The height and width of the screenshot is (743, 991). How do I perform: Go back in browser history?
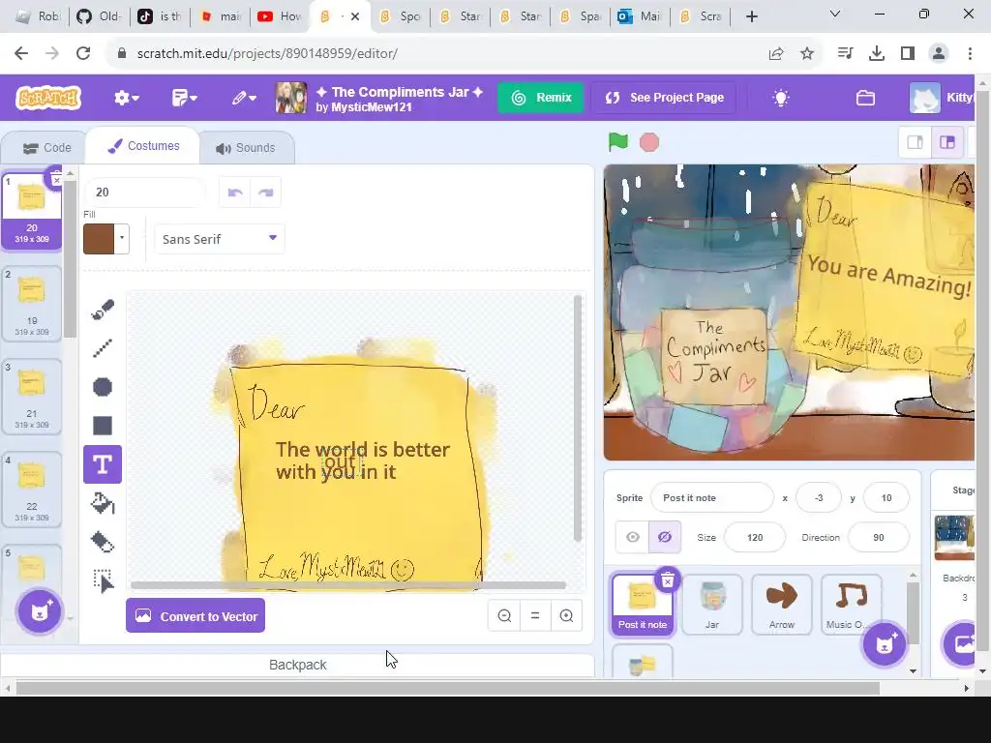point(21,54)
